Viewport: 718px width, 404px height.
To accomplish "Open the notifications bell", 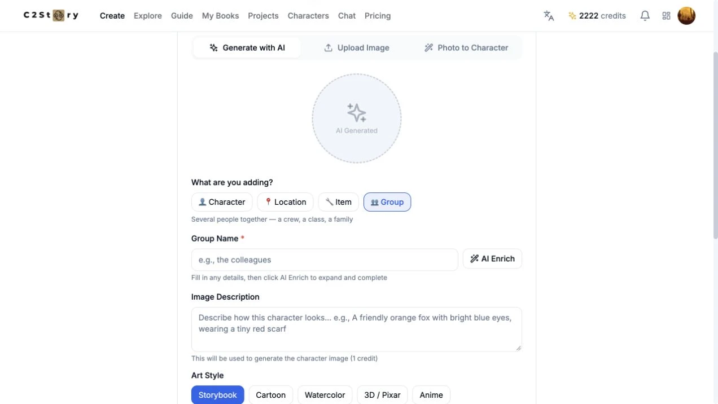I will coord(645,16).
